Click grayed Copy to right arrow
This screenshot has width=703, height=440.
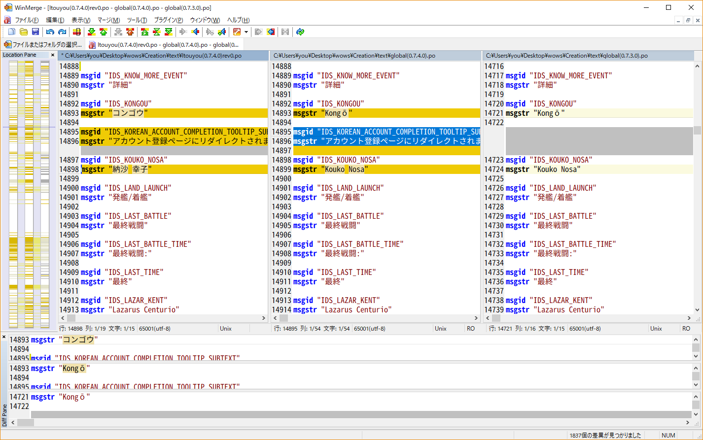[x=183, y=32]
